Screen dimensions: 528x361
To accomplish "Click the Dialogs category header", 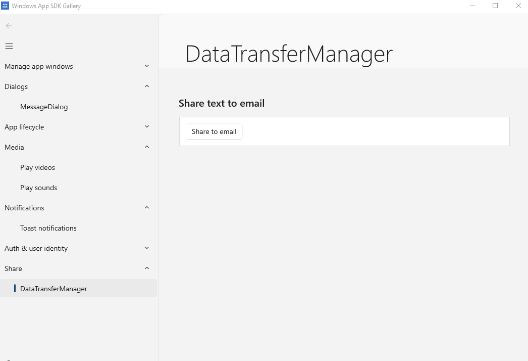I will 16,86.
